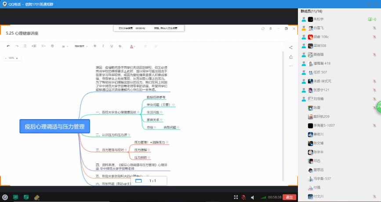Click the speaker volume icon in call bar

pos(253,197)
